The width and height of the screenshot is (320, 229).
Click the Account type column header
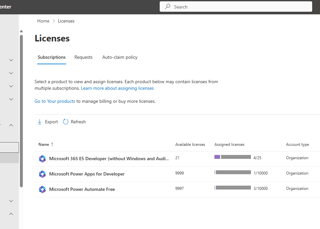coord(297,145)
